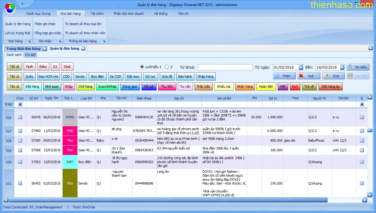The width and height of the screenshot is (376, 213).
Task: Open the Chi tiết sub-tab
Action: 30,55
